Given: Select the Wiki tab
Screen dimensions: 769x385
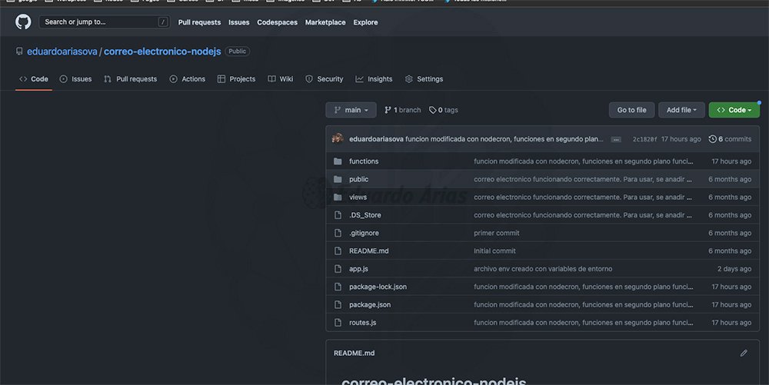Looking at the screenshot, I should pyautogui.click(x=281, y=79).
